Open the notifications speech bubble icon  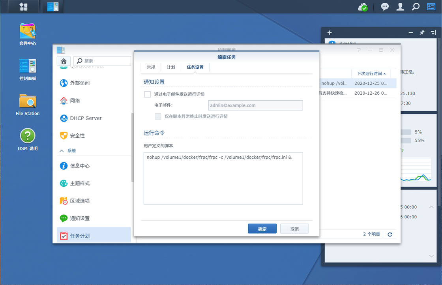tap(385, 6)
